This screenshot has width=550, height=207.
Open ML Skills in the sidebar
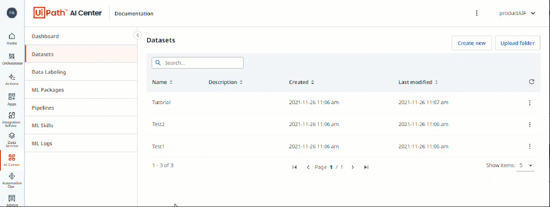[x=81, y=126]
